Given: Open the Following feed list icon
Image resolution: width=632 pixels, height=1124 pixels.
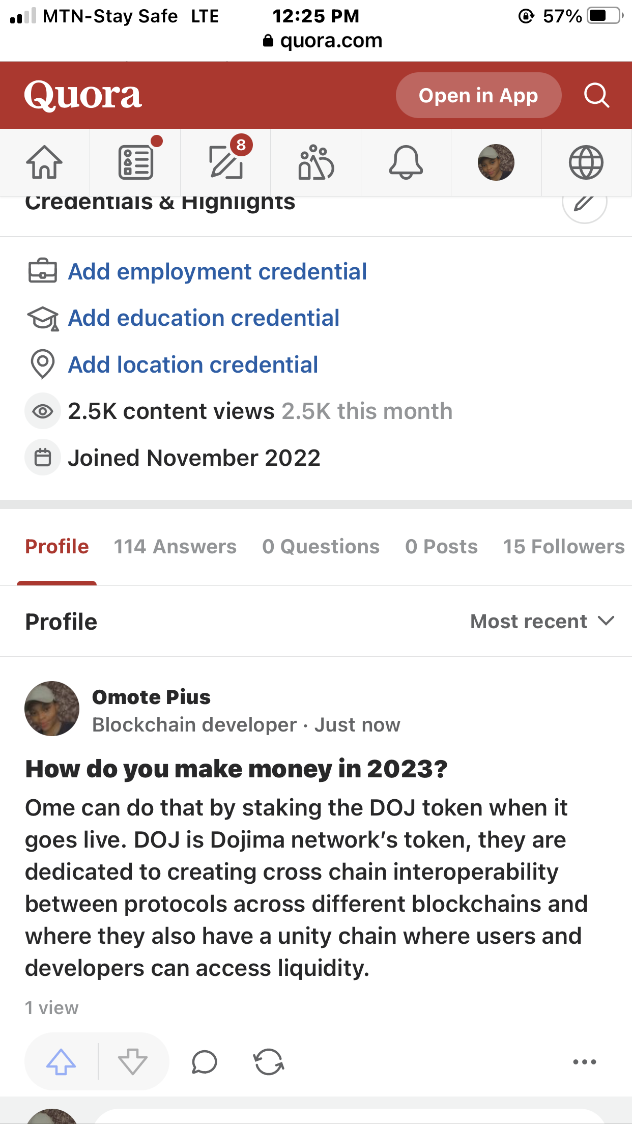Looking at the screenshot, I should (135, 162).
